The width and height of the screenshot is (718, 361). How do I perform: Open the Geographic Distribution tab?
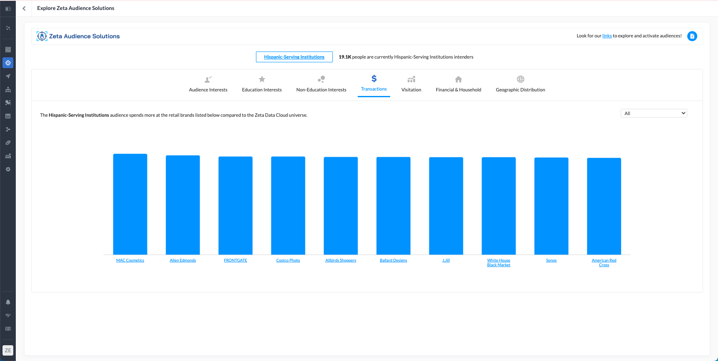(520, 84)
